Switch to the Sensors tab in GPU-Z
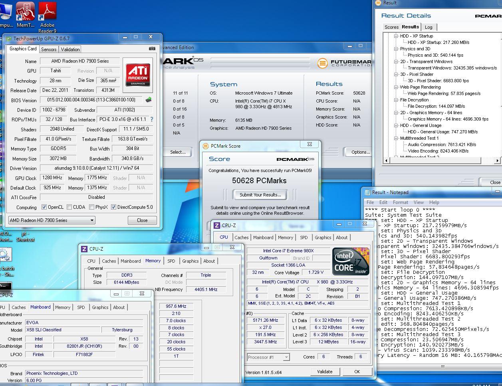Screen dimensions: 502x386 [x=49, y=49]
